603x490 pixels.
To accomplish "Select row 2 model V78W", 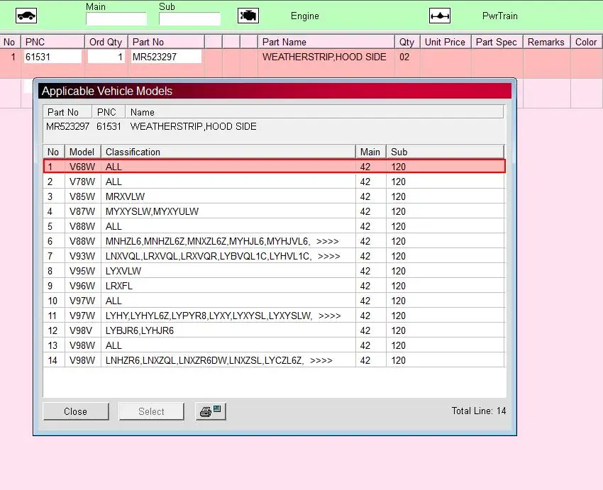I will [x=274, y=182].
